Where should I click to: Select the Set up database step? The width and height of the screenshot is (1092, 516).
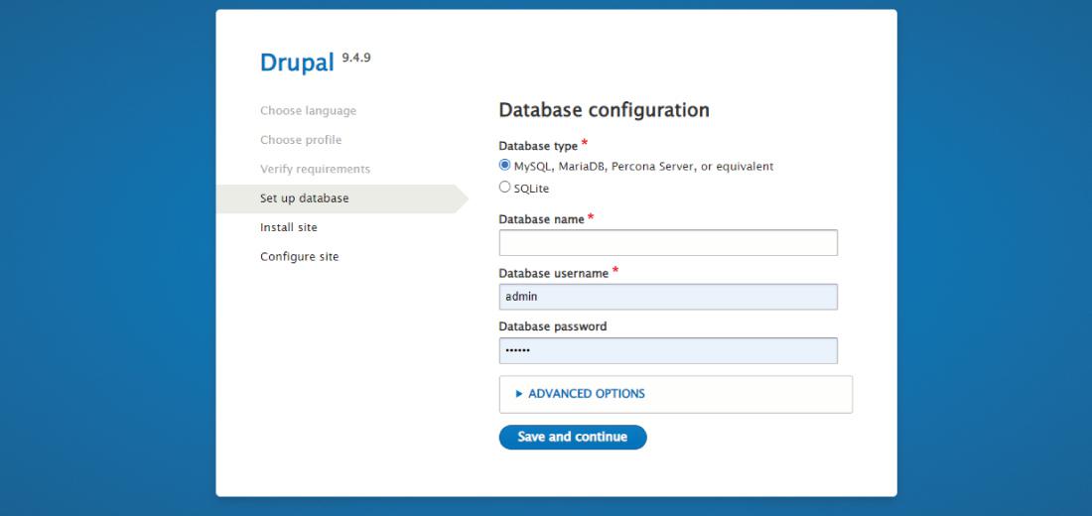(305, 198)
